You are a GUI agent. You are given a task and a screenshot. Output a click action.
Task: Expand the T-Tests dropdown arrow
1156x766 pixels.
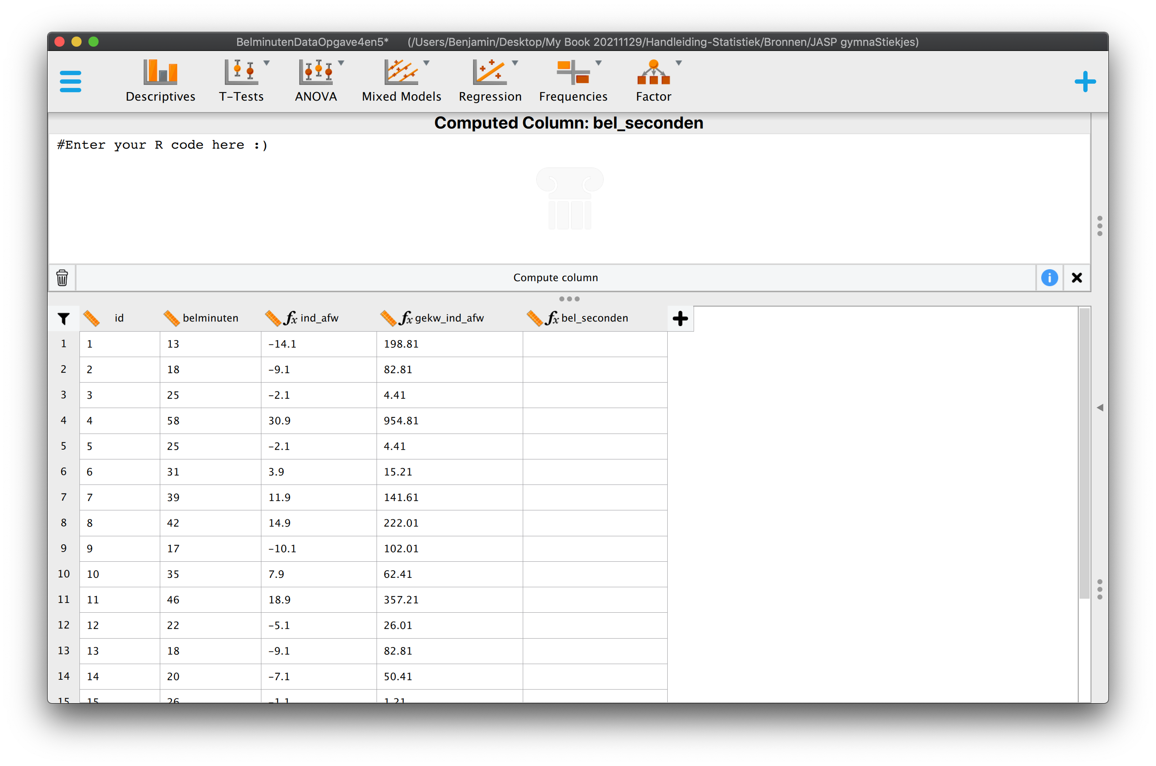(x=267, y=63)
